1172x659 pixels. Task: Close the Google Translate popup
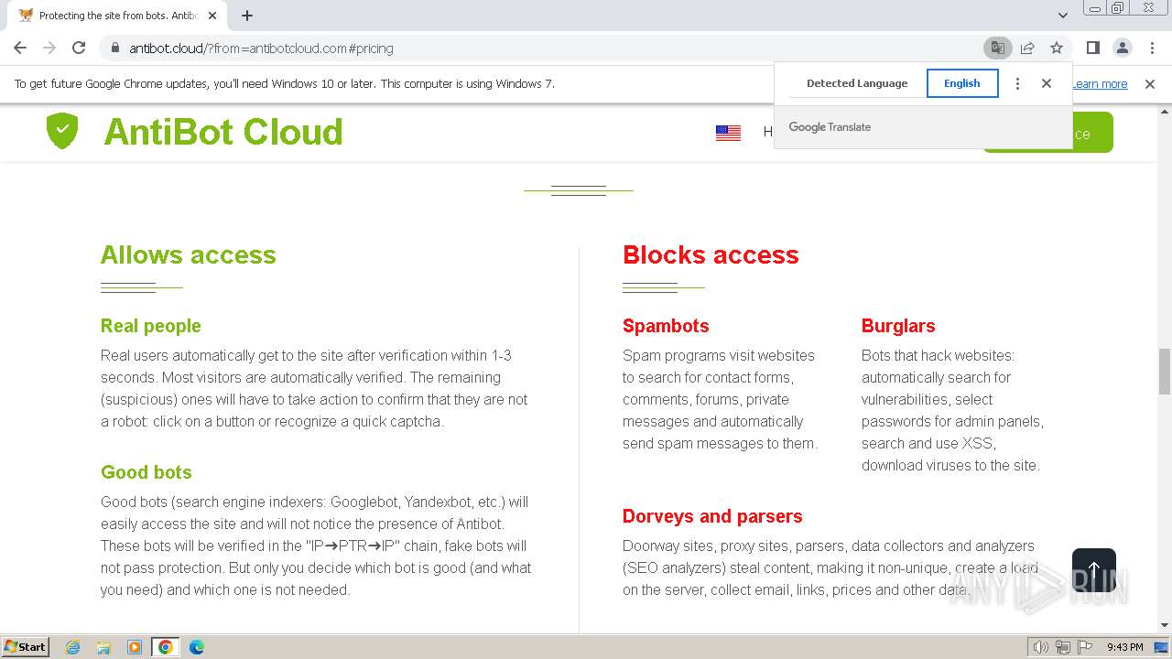pos(1047,83)
